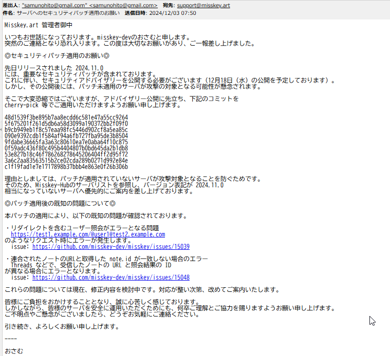The width and height of the screenshot is (390, 356).
Task: Click the 差出人 header label
Action: 11,5
